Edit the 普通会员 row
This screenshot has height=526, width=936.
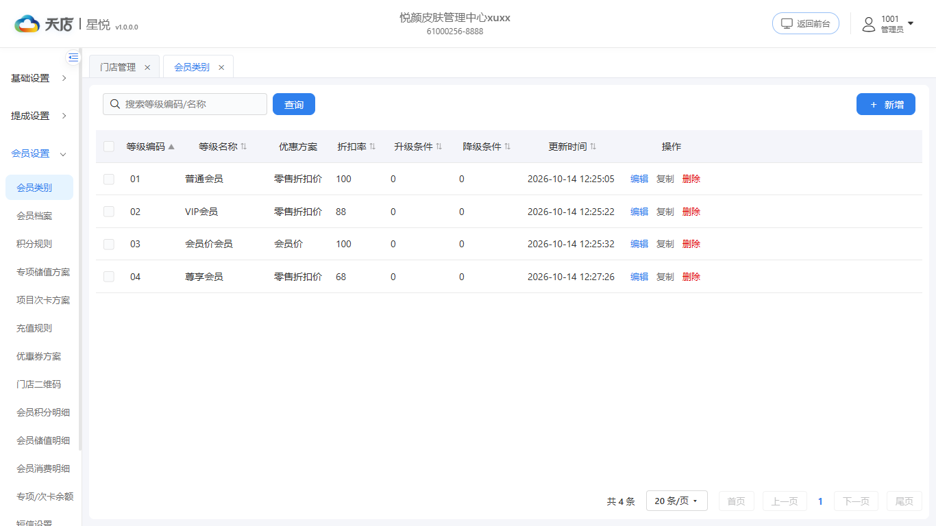639,179
